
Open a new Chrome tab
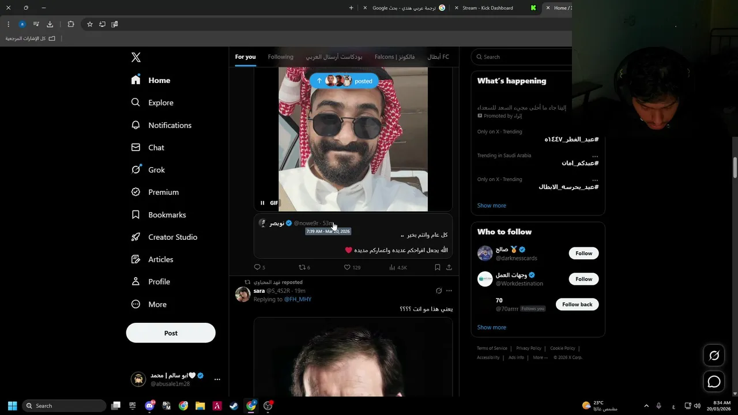point(351,8)
